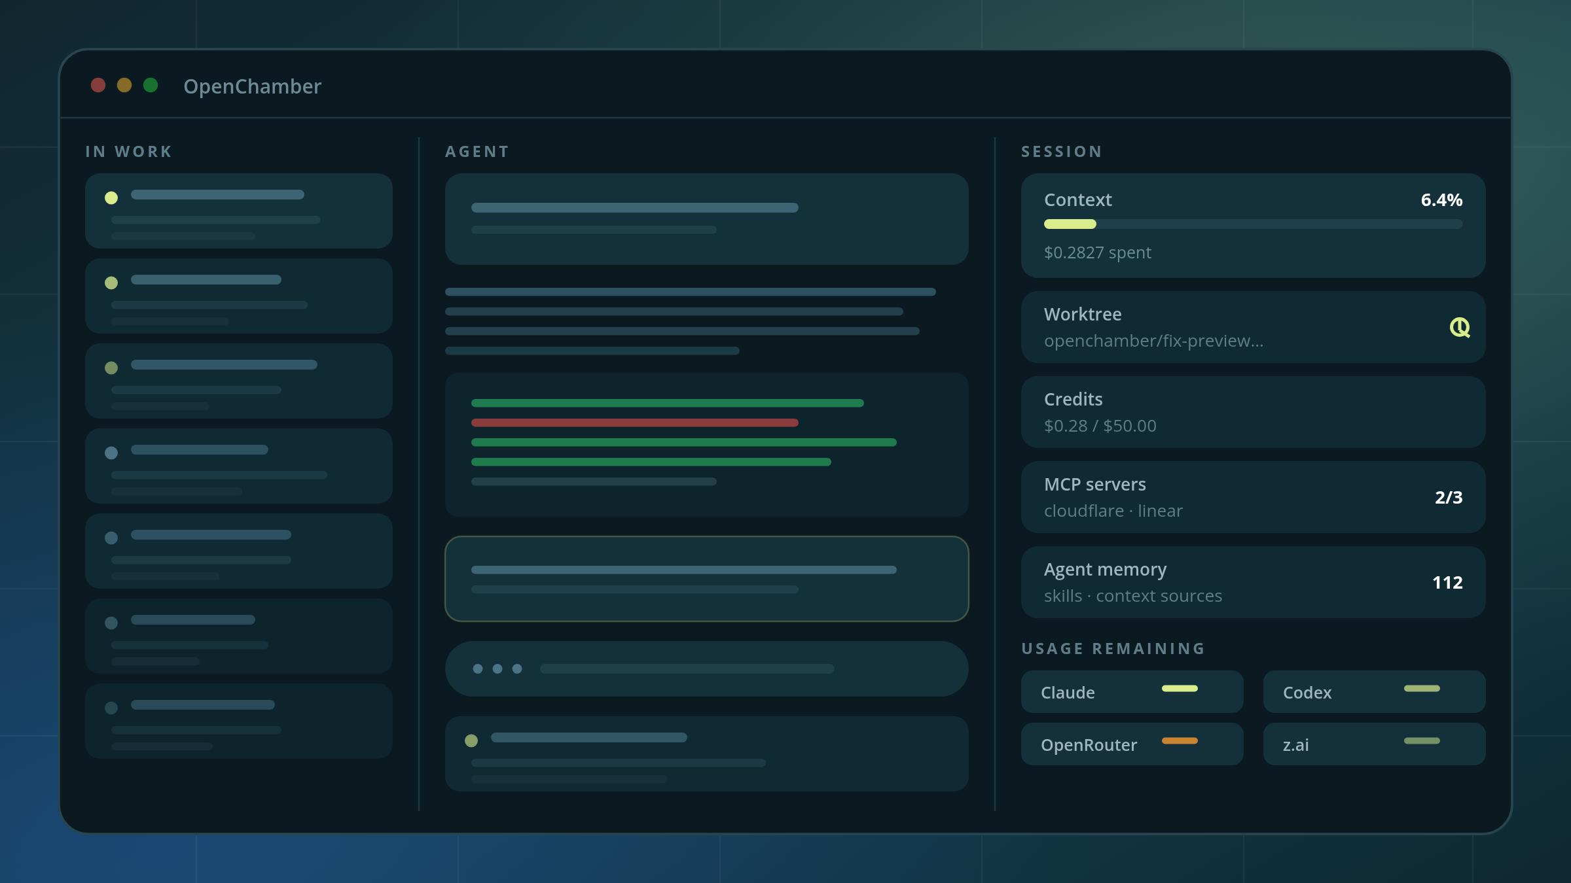The width and height of the screenshot is (1571, 883).
Task: Open the diff block with green and red lines
Action: [x=706, y=445]
